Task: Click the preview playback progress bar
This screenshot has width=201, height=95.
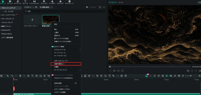Action: click(150, 67)
